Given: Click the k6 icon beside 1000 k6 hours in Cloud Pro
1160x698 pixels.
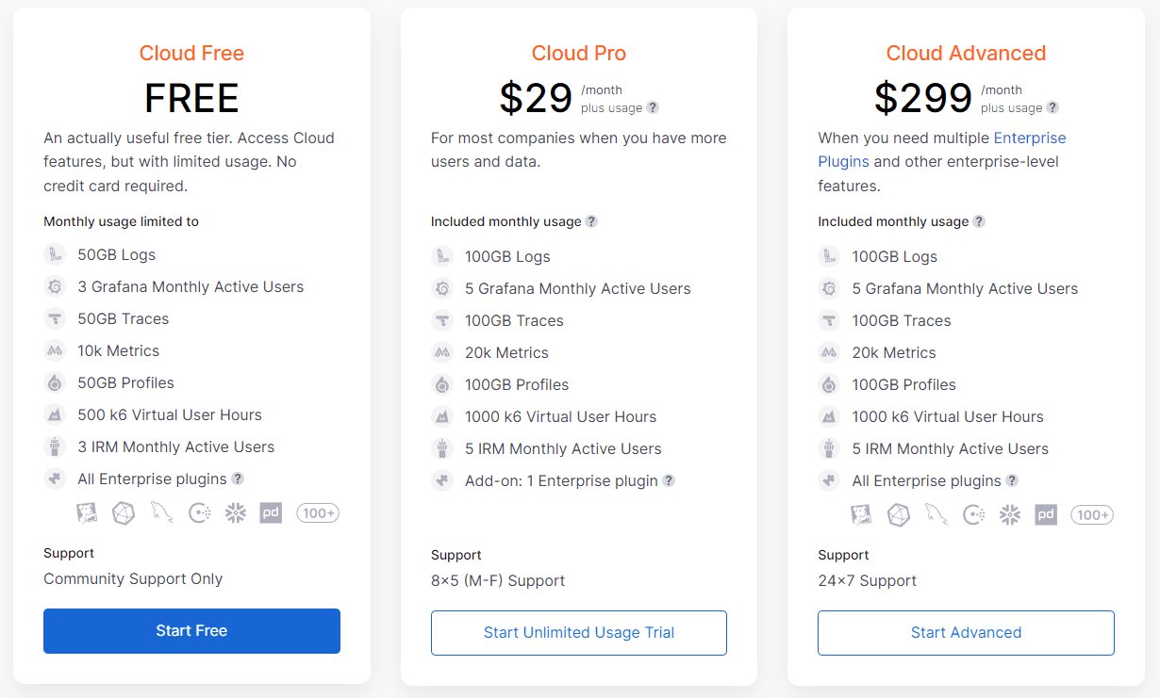Looking at the screenshot, I should (x=442, y=416).
